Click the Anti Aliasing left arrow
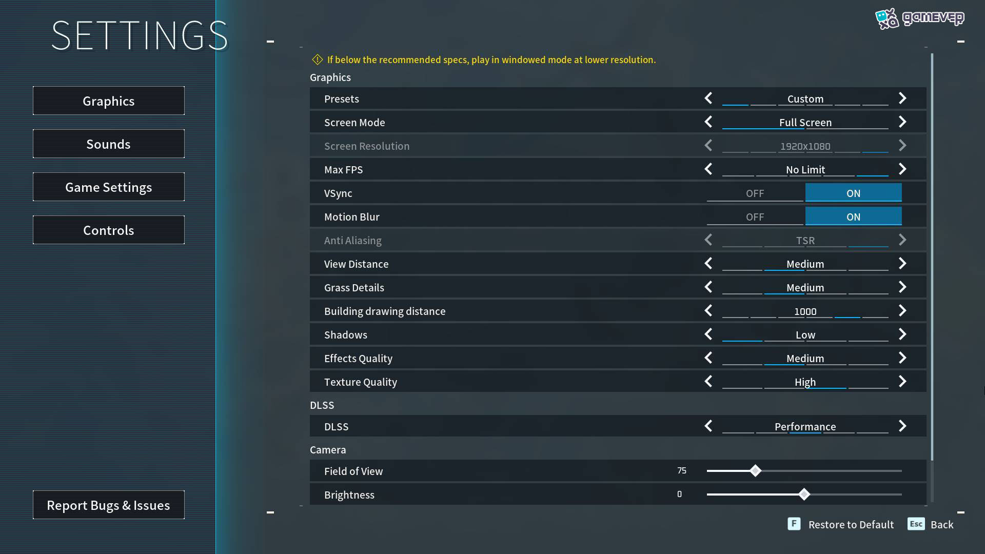This screenshot has height=554, width=985. (708, 240)
